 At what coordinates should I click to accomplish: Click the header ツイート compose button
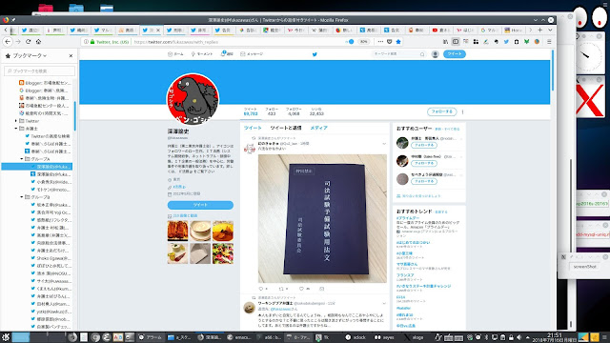pos(455,54)
